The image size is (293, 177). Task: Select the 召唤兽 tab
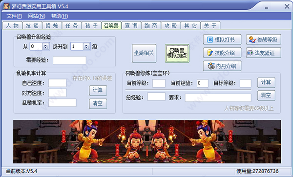(111, 25)
